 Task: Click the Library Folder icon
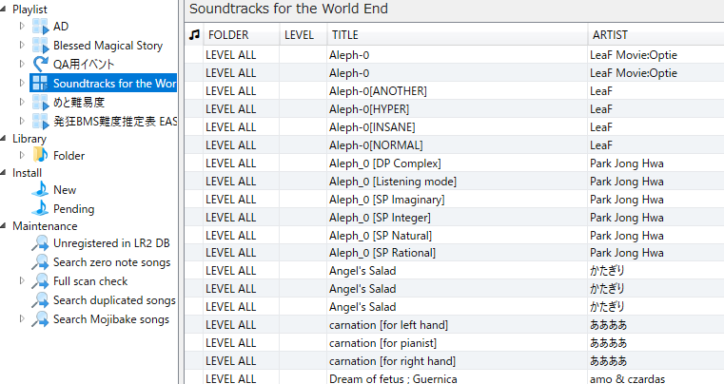[x=41, y=155]
